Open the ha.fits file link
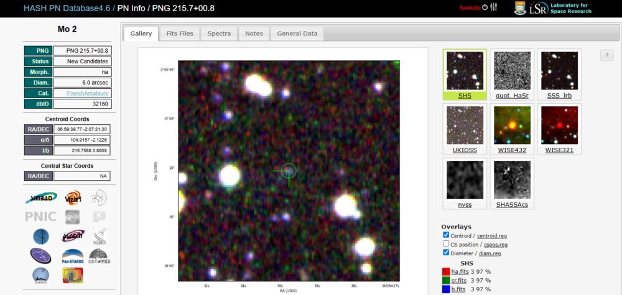 click(x=460, y=271)
